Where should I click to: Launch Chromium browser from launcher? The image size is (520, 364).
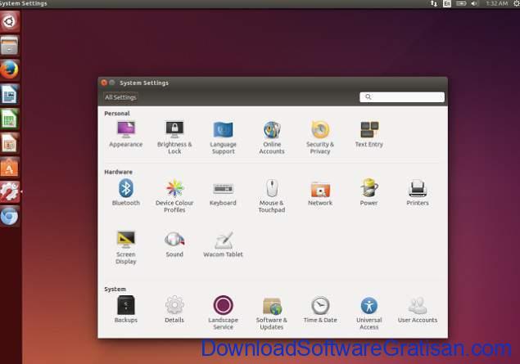(10, 216)
